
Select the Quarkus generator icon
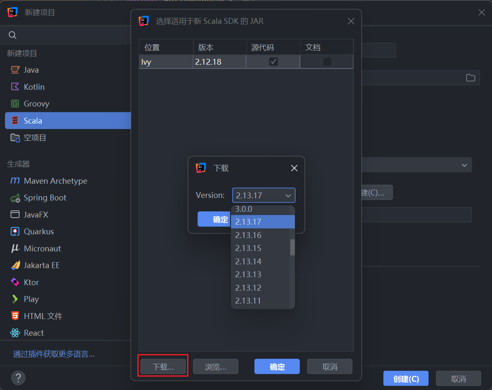(15, 231)
